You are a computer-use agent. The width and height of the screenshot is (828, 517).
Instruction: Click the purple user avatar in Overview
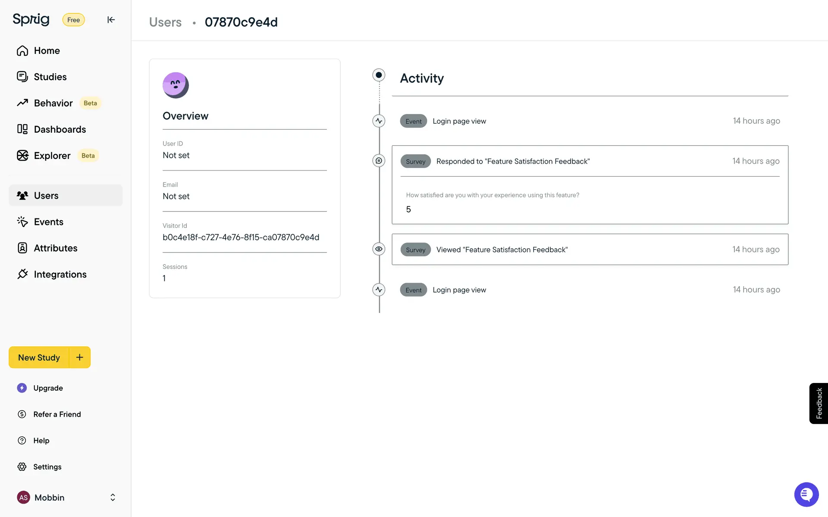pyautogui.click(x=176, y=85)
